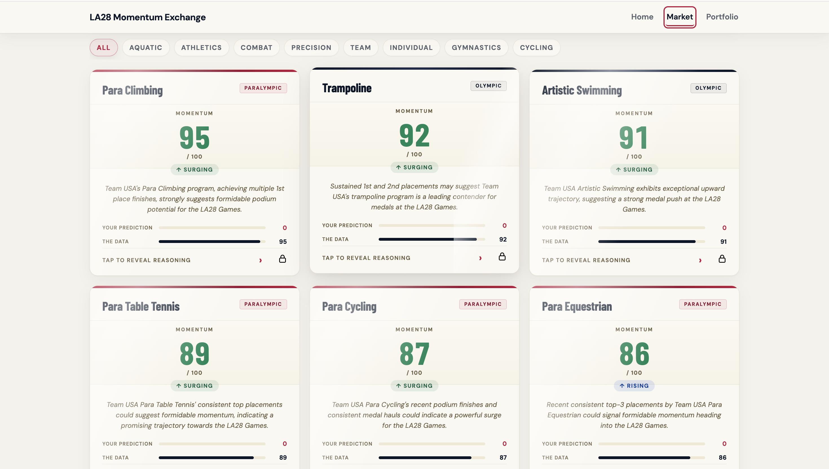Click the momentum score 87
Screen dimensions: 829x469
414,354
